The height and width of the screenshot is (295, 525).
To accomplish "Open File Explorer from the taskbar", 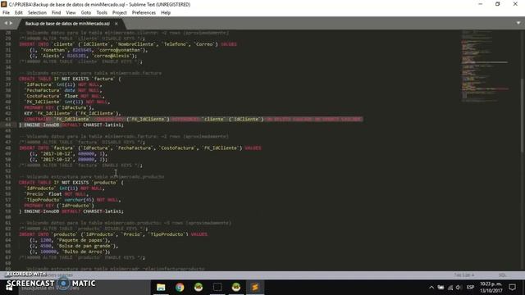I will [x=161, y=288].
